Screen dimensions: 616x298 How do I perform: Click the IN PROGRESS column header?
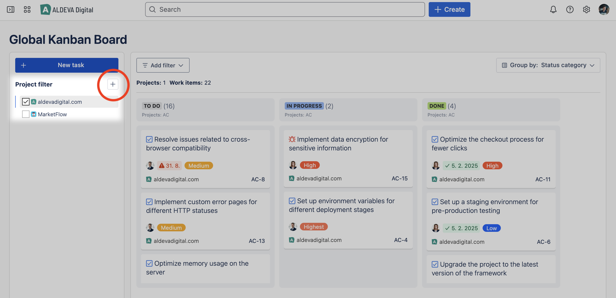[x=304, y=106]
